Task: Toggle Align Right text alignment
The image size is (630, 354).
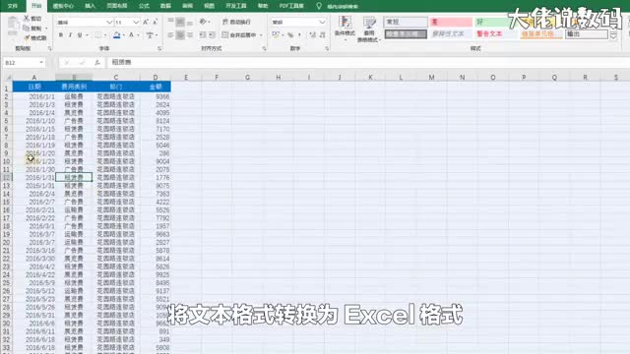Action: (190, 35)
